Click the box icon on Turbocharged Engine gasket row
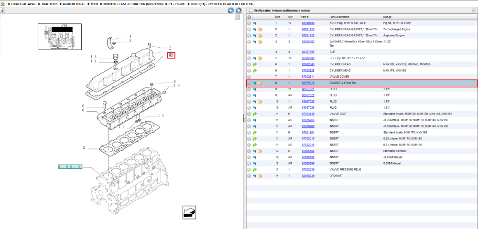 pyautogui.click(x=260, y=30)
